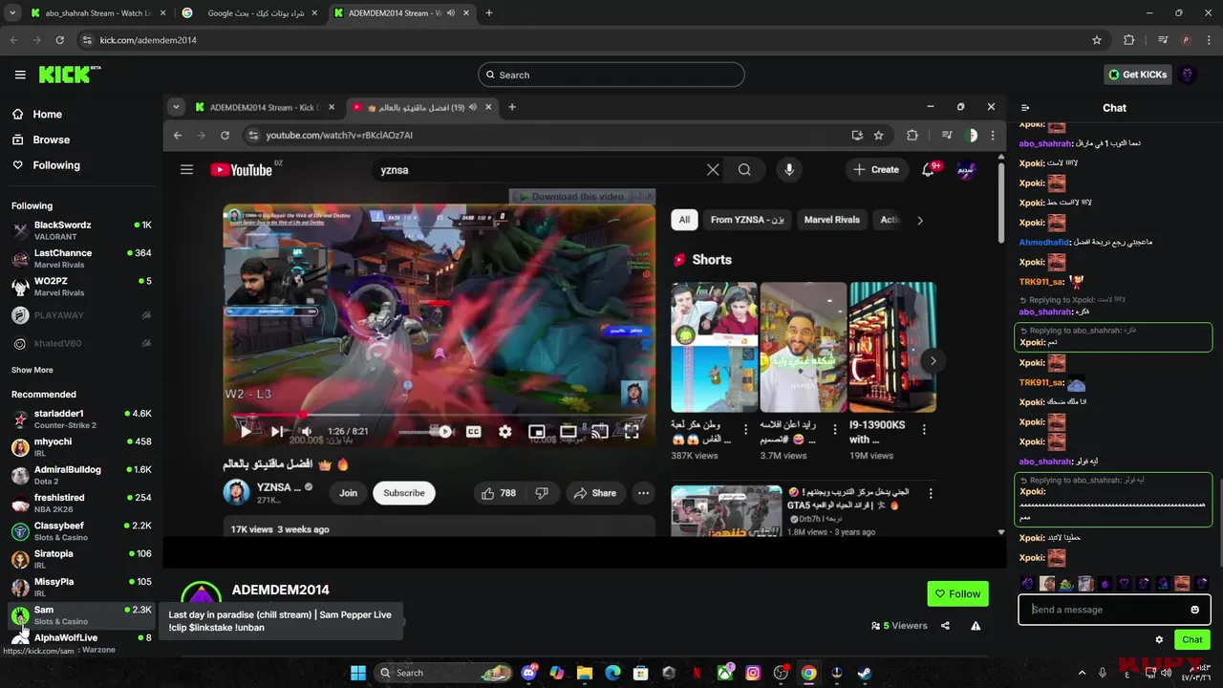Open more actions for YouTube video
The image size is (1223, 688).
click(643, 493)
